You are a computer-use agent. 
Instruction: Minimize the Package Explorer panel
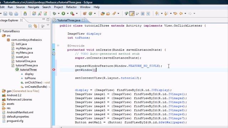43,19
